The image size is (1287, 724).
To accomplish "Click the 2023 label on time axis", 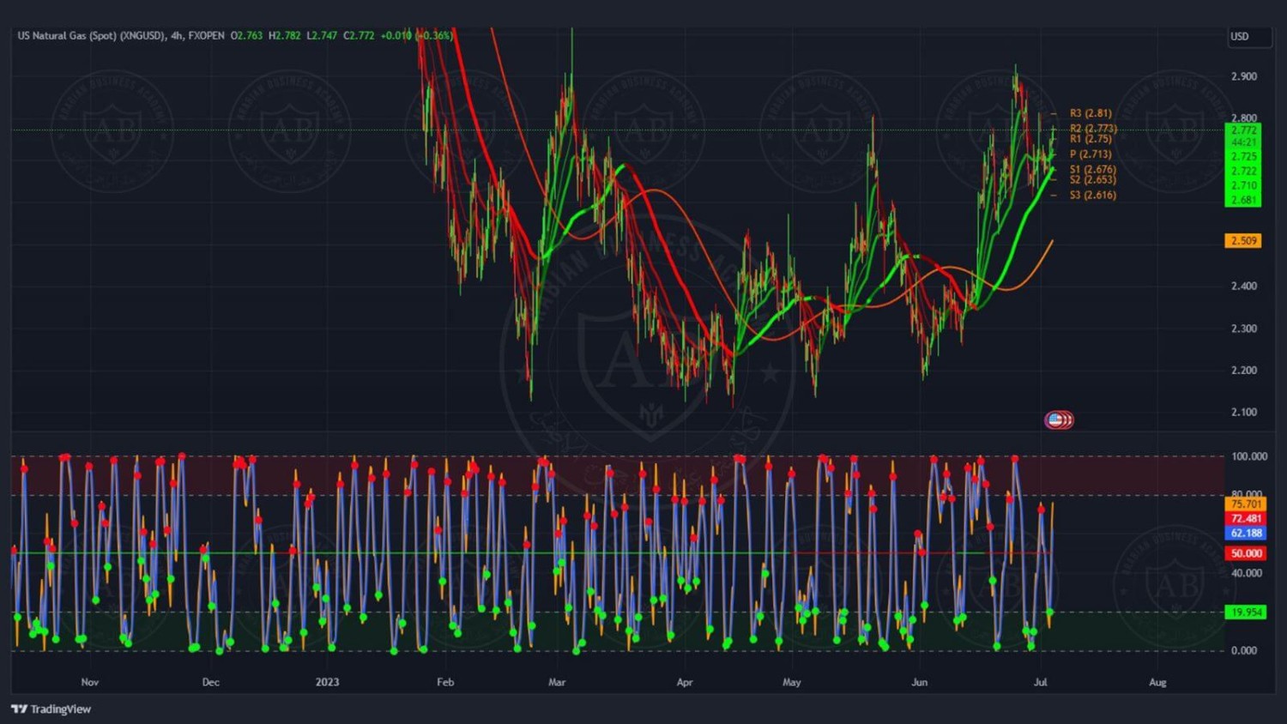I will [327, 682].
